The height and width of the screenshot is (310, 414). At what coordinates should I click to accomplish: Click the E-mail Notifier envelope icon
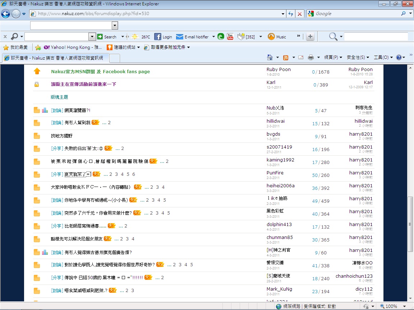[x=180, y=37]
